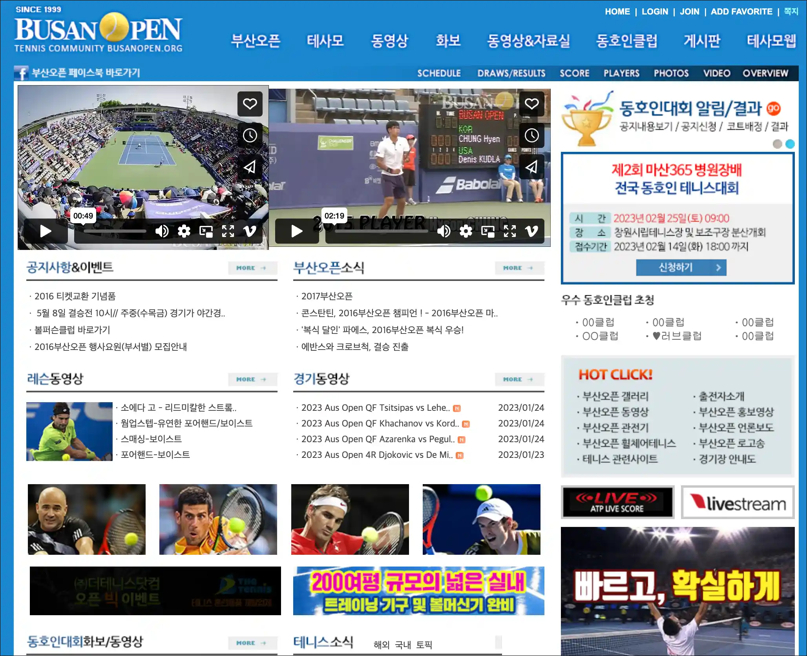Mute volume on Chung Hyeon video
Viewport: 807px width, 656px height.
(x=444, y=231)
